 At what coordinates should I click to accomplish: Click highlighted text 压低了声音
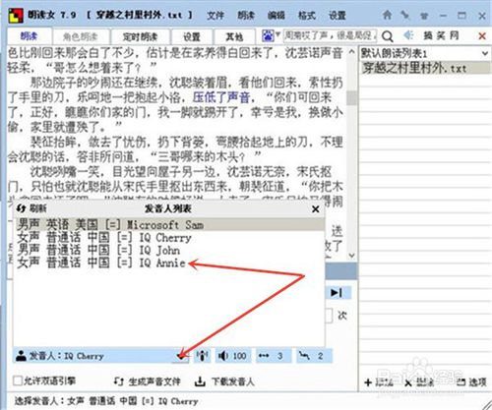click(x=221, y=97)
